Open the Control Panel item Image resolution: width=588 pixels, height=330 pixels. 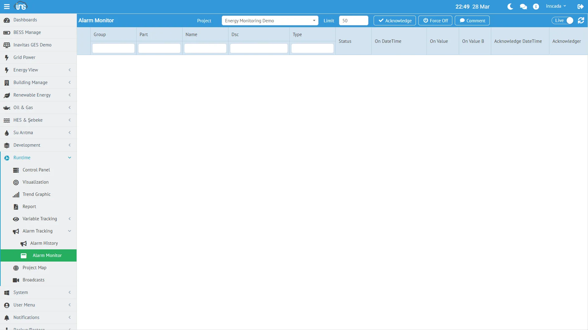pos(36,170)
